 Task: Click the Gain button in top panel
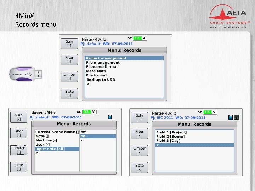click(69, 44)
